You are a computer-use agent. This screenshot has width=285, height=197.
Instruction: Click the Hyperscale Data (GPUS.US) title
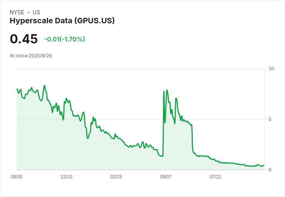coord(62,21)
